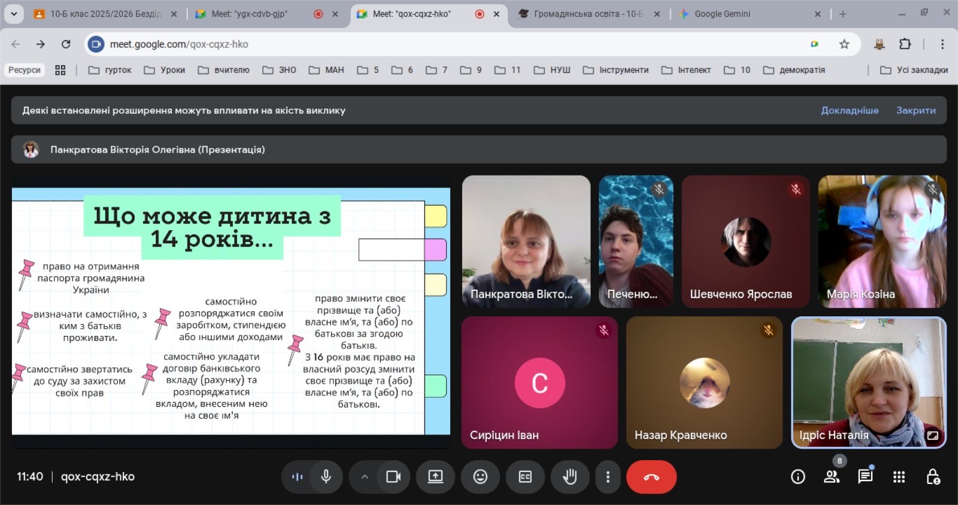Expand video settings chevron arrow
The width and height of the screenshot is (958, 505).
click(365, 477)
